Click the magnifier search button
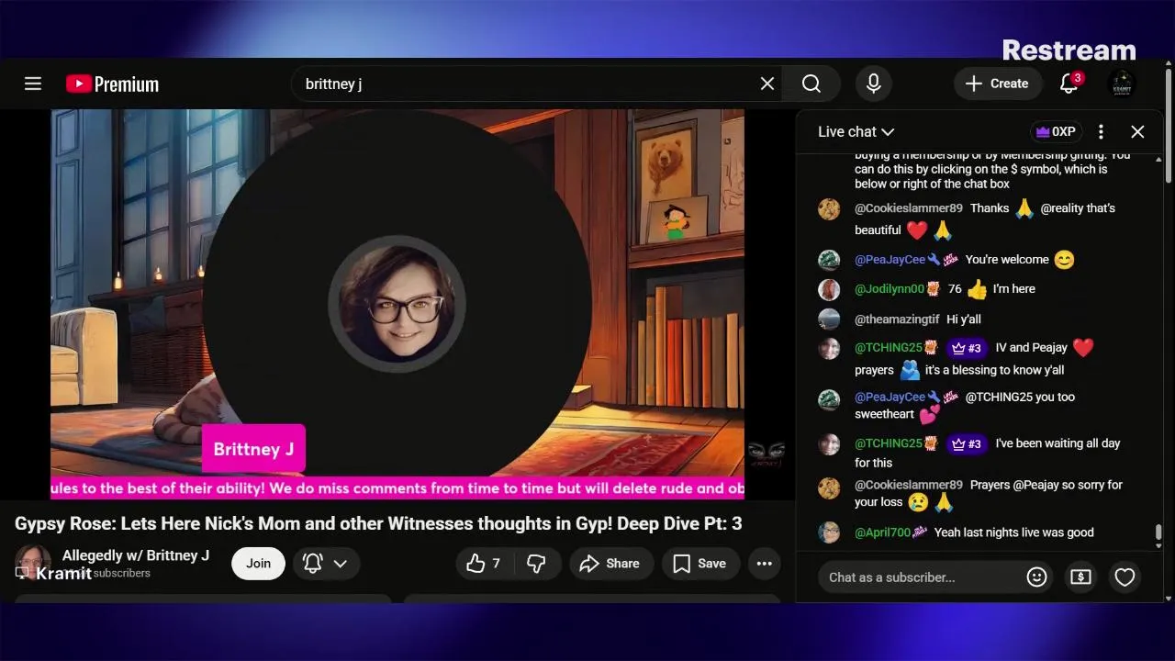Viewport: 1175px width, 661px height. [811, 84]
